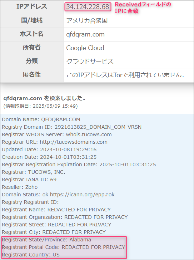
Task: Click the Reseller Zoho line
Action: (20, 187)
